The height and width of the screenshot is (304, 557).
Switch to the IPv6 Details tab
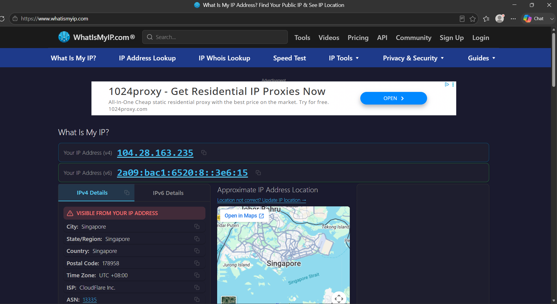168,193
